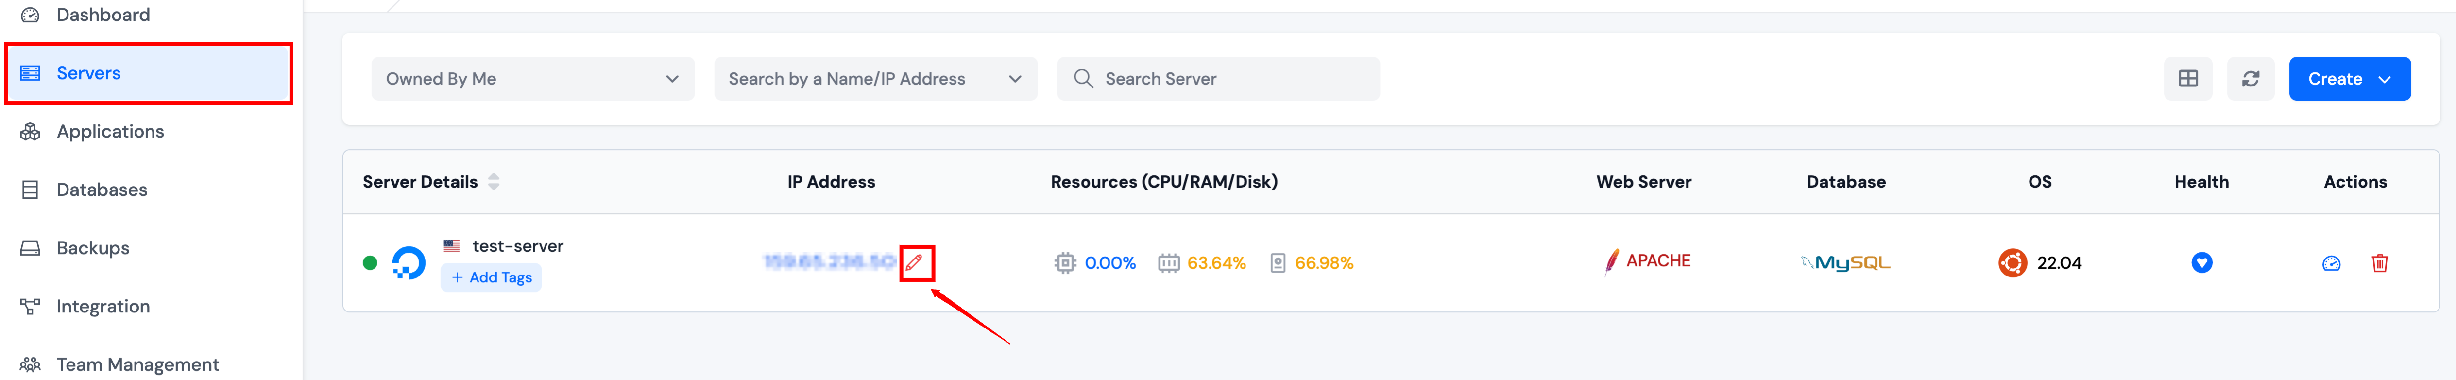Click the DigitalOcean provider logo

tap(408, 262)
